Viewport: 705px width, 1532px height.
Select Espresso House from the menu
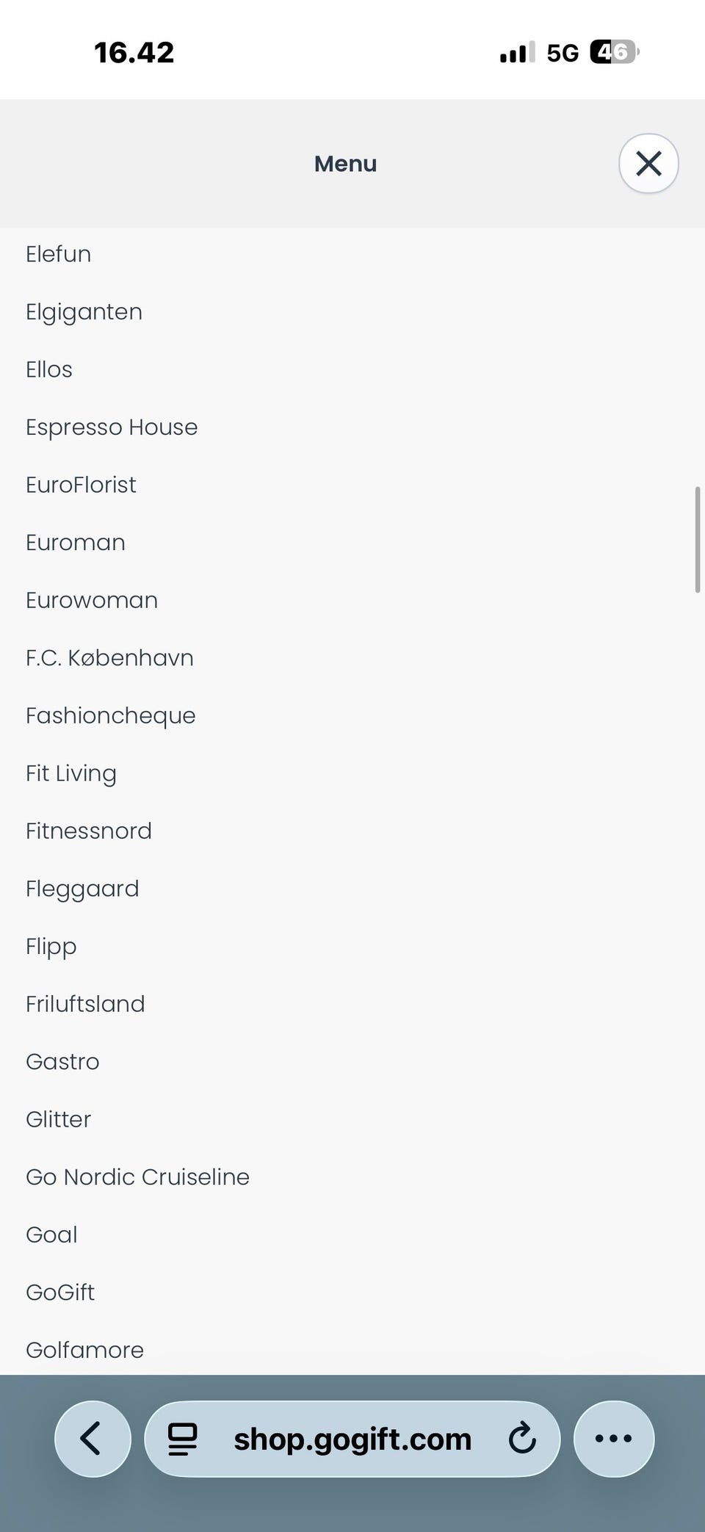[x=112, y=427]
